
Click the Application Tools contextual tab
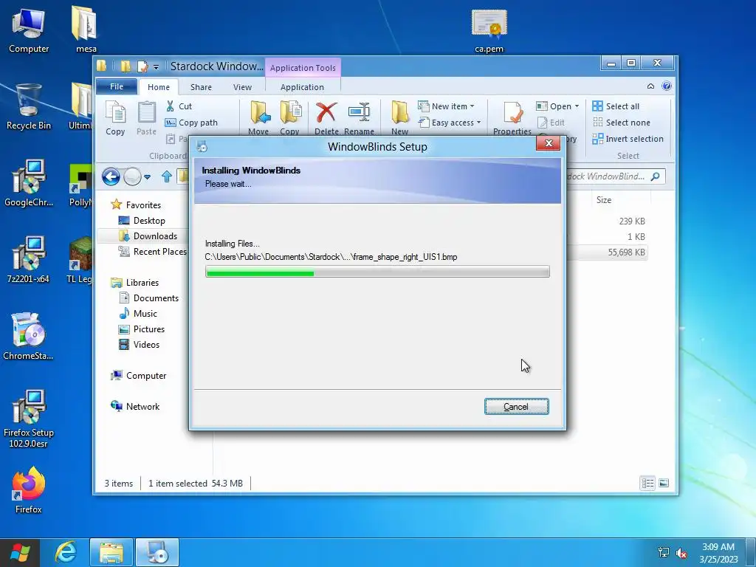(303, 68)
